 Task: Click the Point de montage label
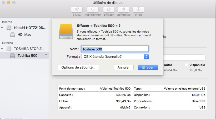point(72,89)
